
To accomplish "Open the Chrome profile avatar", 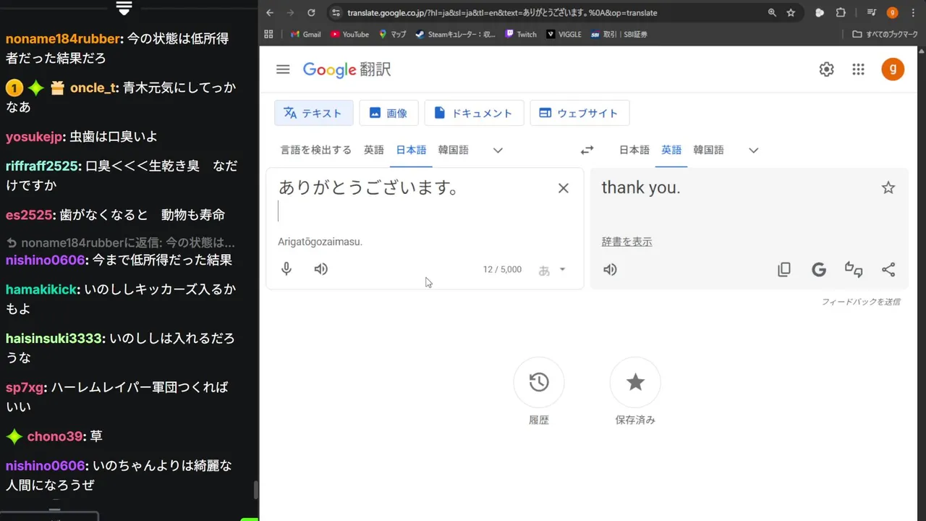I will [x=892, y=12].
